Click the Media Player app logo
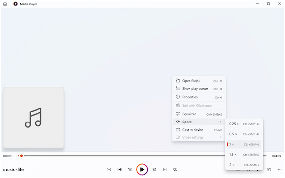The height and width of the screenshot is (178, 285). click(16, 4)
